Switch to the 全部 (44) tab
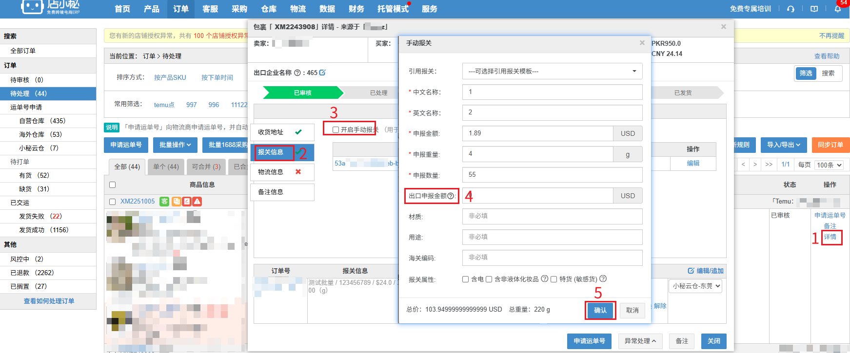 pyautogui.click(x=127, y=167)
